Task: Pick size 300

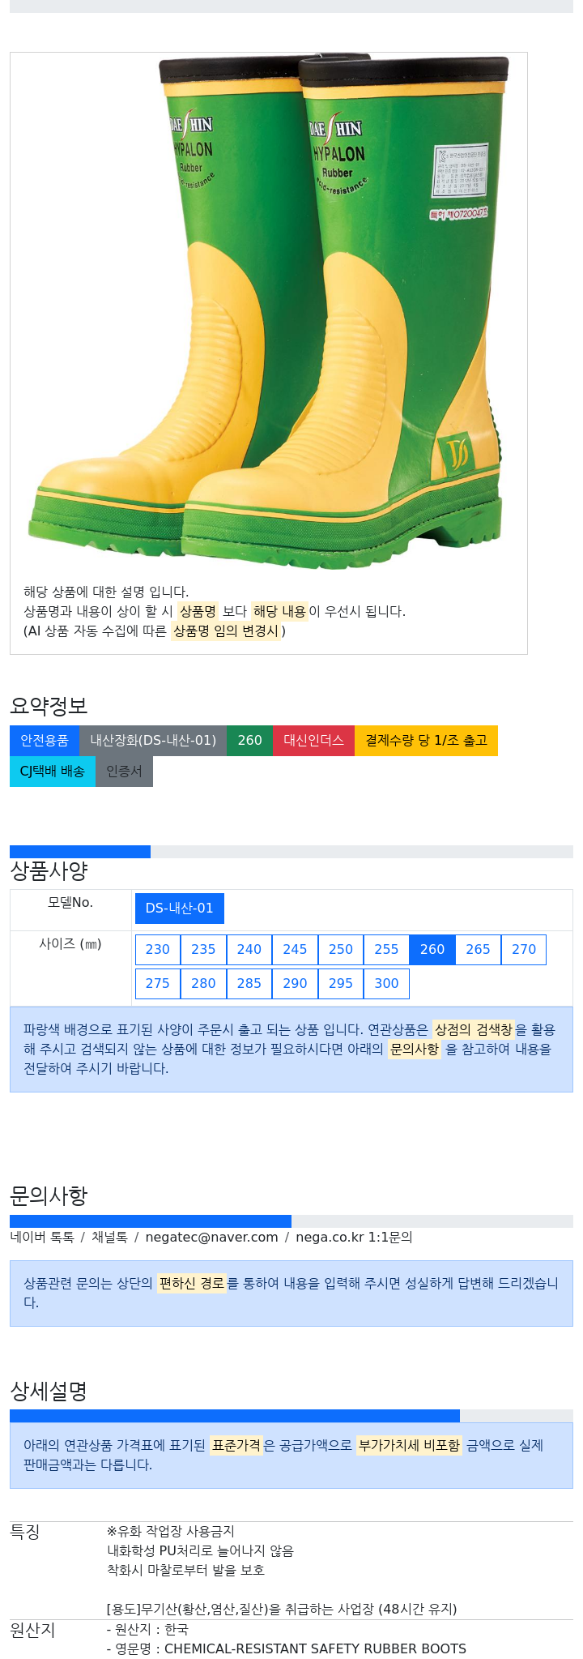Action: 386,984
